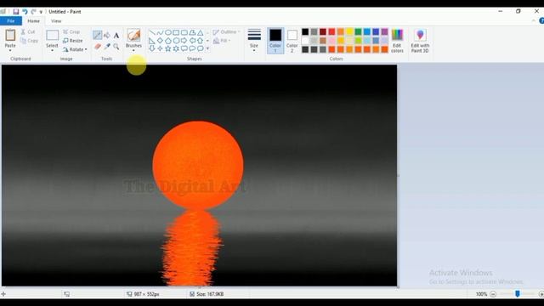This screenshot has width=544, height=306.
Task: Click the Brushes tool icon
Action: click(x=133, y=35)
